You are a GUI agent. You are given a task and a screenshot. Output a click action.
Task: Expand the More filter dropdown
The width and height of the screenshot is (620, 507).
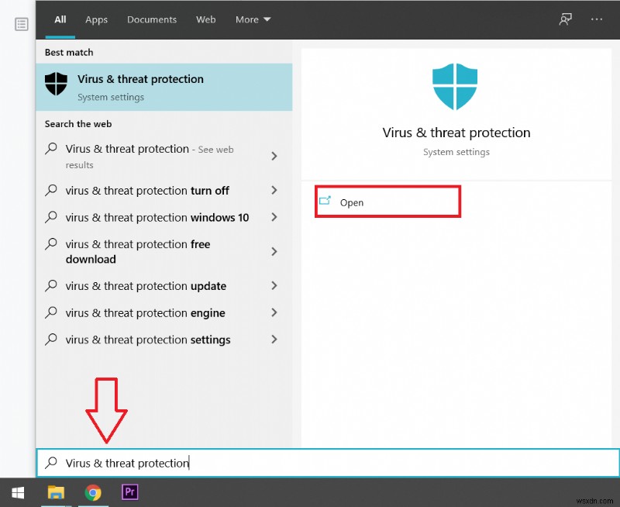coord(253,19)
